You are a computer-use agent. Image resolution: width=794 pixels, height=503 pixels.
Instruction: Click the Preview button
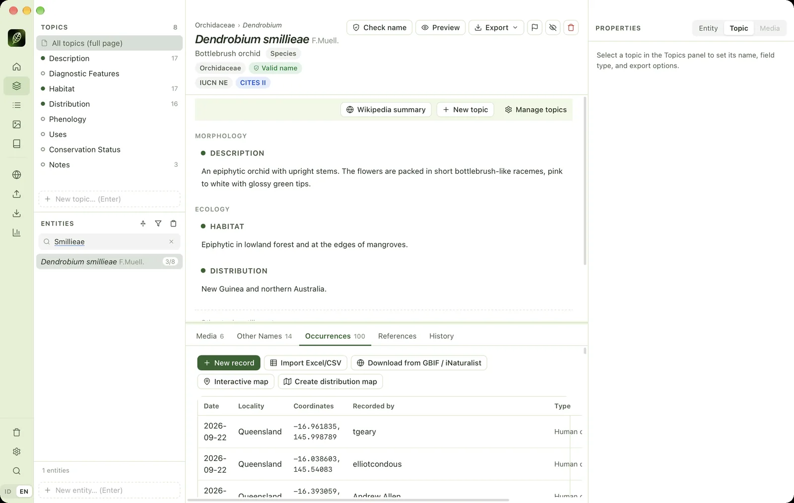440,28
